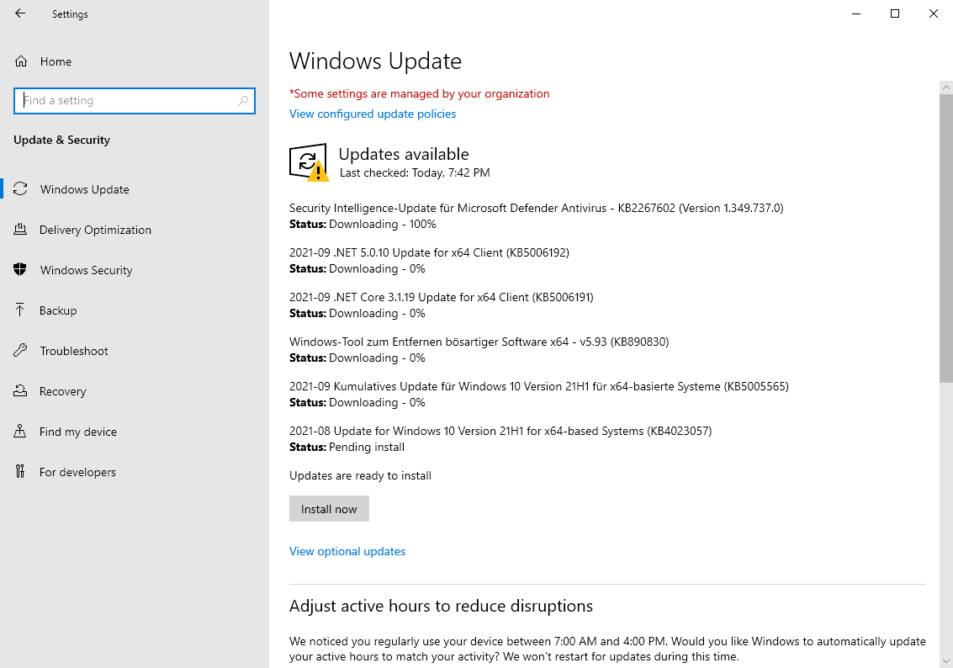
Task: Click the .NET 5.0.10 Update KB5006192 text
Action: 429,252
